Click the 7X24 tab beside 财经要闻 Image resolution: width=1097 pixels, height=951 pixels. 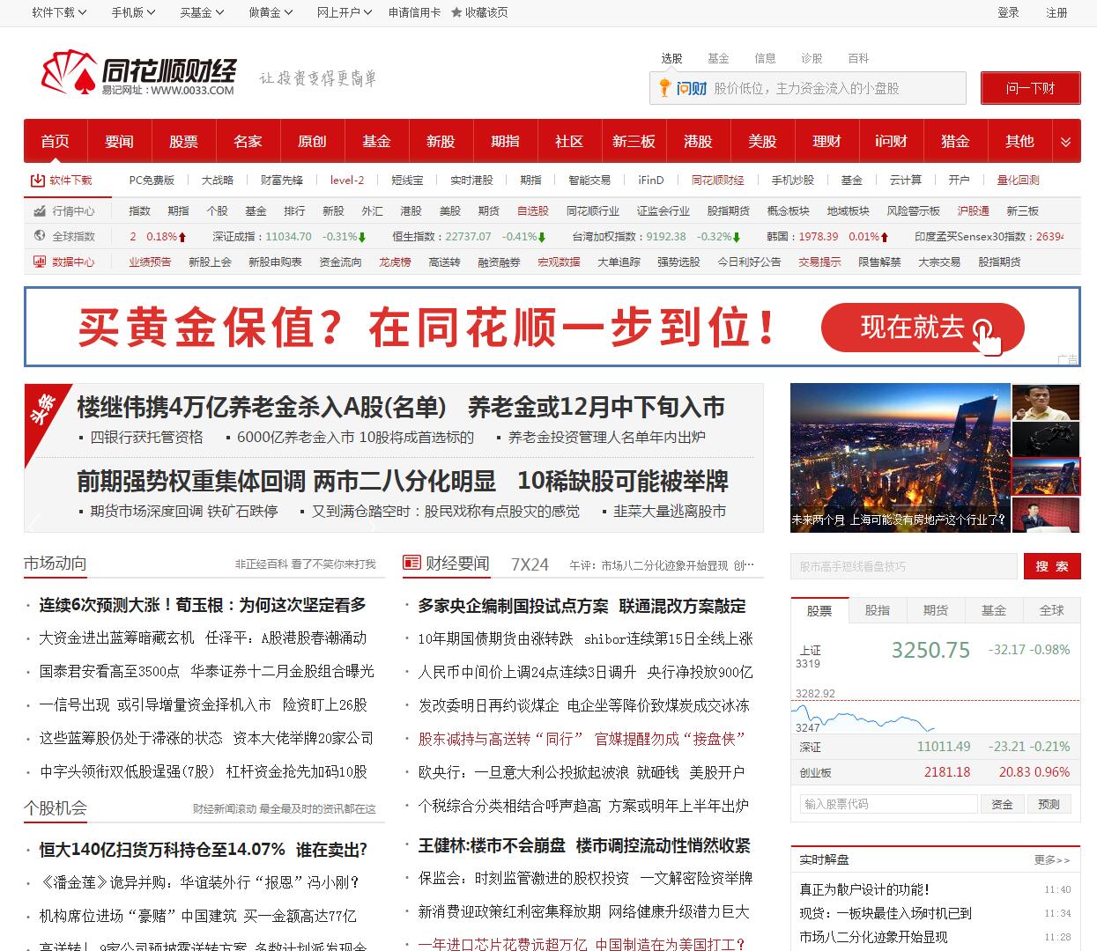[530, 564]
